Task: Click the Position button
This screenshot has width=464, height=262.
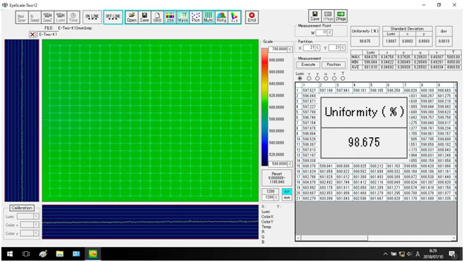Action: 334,65
